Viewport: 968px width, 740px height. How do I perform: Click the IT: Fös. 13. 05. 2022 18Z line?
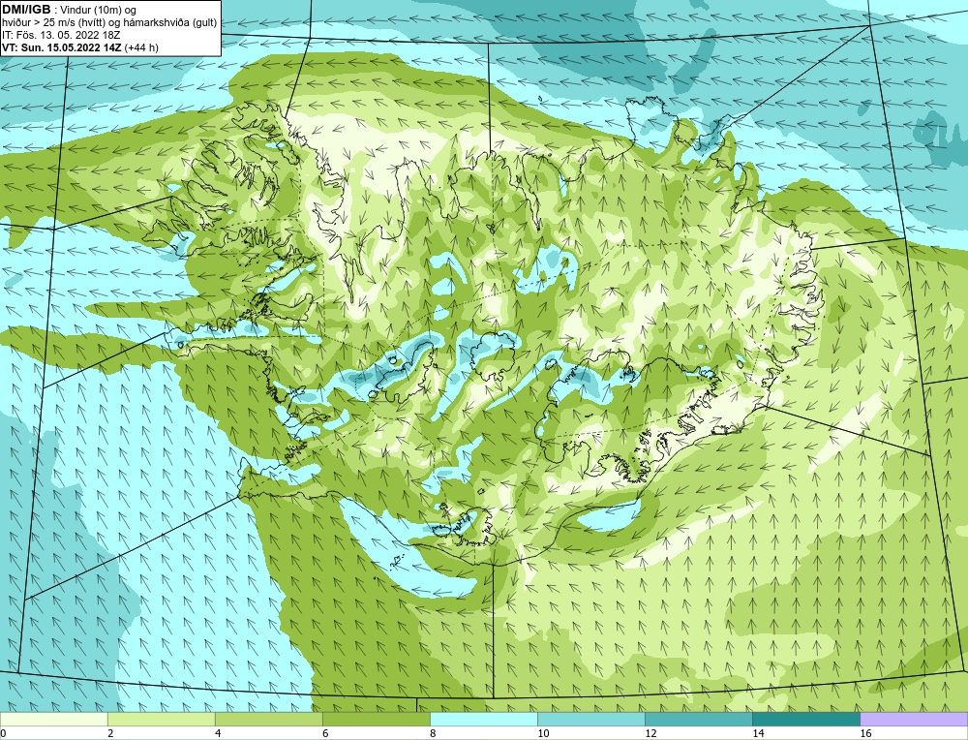(61, 35)
